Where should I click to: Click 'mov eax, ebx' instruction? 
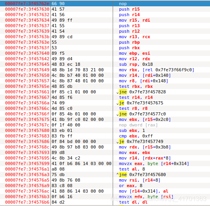pos(135,152)
